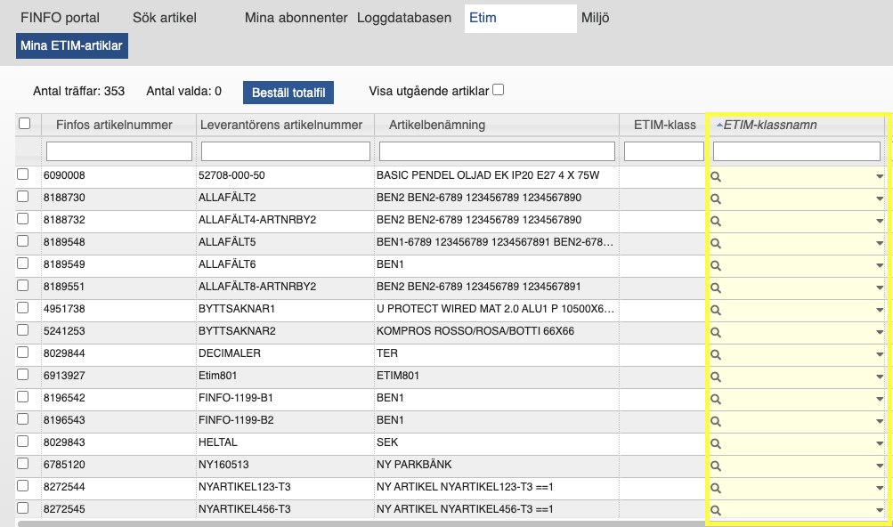893x527 pixels.
Task: Open dropdown arrow in FINFO-1199-B1 row
Action: pos(880,400)
